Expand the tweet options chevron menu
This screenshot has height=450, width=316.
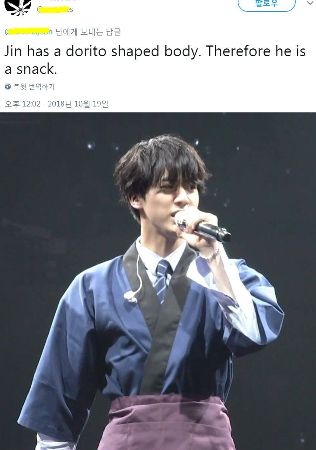(x=309, y=3)
